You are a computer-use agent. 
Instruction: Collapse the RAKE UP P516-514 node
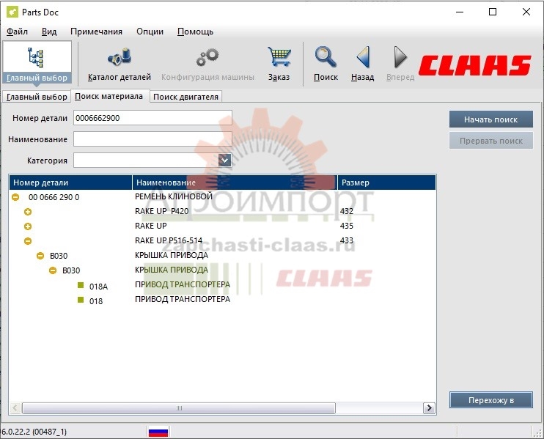point(28,240)
